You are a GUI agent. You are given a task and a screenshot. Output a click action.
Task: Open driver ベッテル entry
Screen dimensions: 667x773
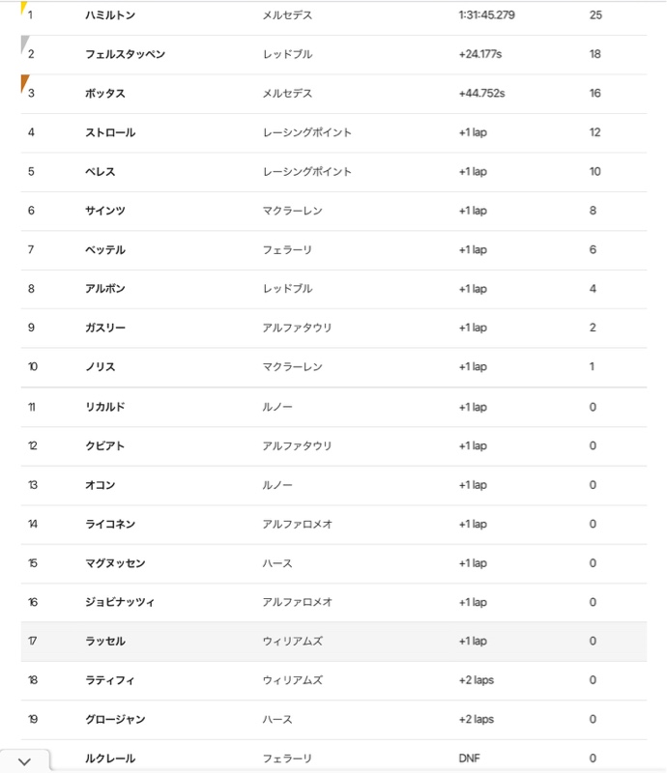[x=105, y=249]
